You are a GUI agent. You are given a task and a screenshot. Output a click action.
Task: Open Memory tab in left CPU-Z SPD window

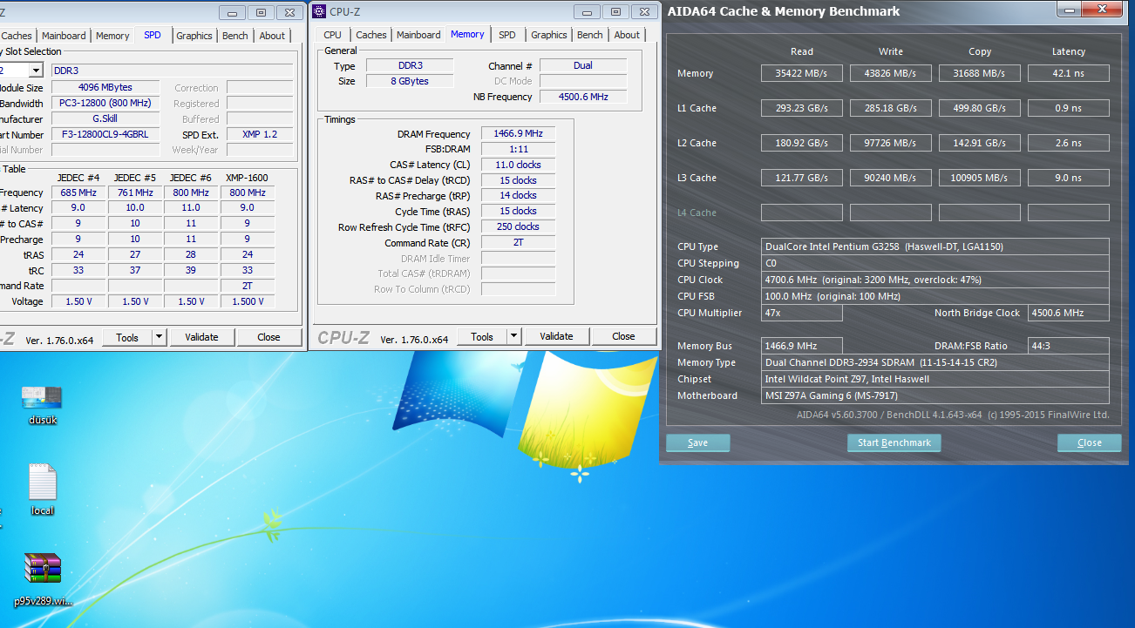click(112, 36)
